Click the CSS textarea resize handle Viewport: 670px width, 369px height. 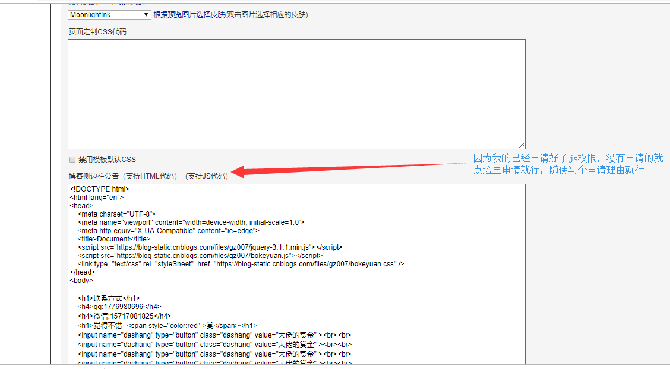(522, 145)
